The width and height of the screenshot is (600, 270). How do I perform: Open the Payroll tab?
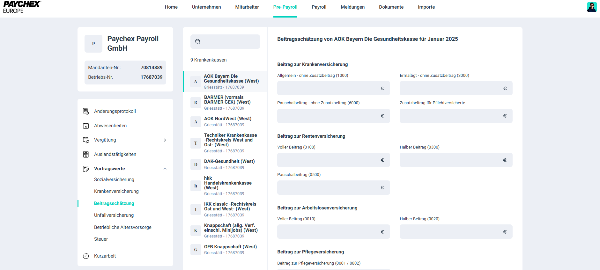coord(319,7)
